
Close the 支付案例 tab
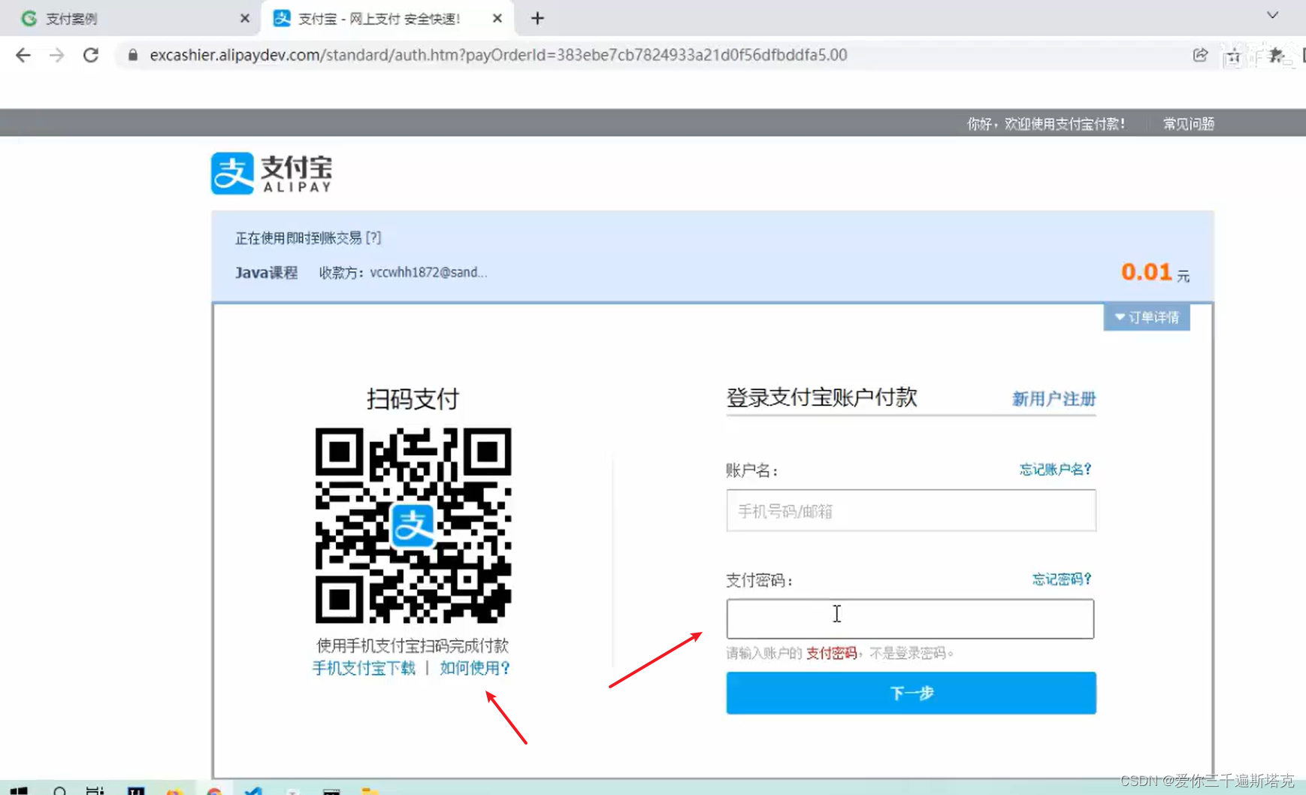244,19
